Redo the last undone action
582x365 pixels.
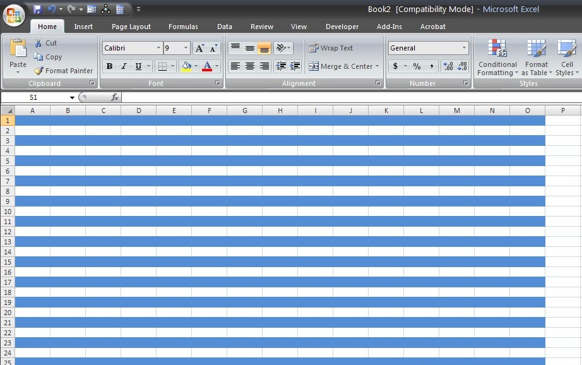71,9
